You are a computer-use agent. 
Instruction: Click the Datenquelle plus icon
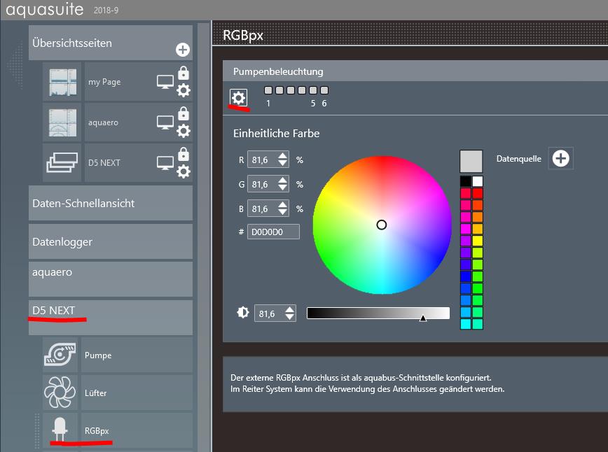(x=560, y=158)
